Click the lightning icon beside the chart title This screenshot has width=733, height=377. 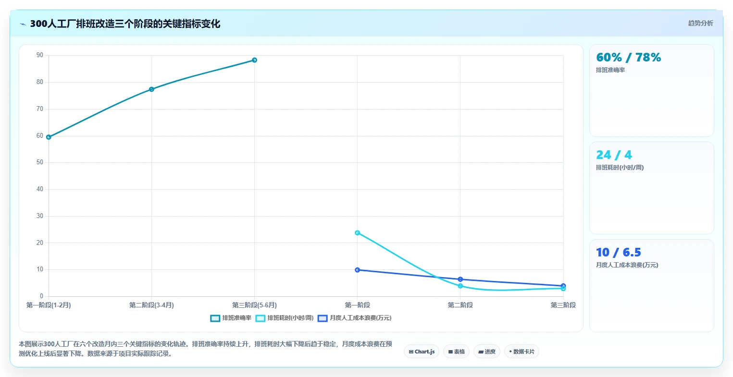pyautogui.click(x=23, y=24)
